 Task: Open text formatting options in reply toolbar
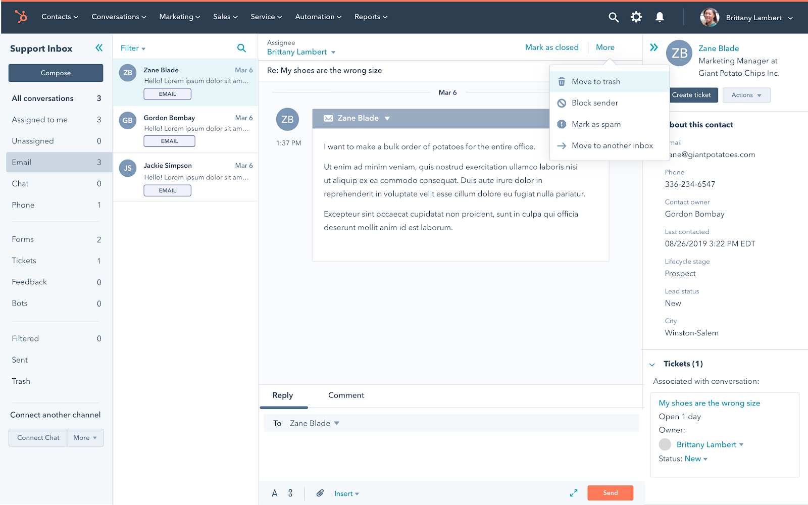click(x=275, y=493)
